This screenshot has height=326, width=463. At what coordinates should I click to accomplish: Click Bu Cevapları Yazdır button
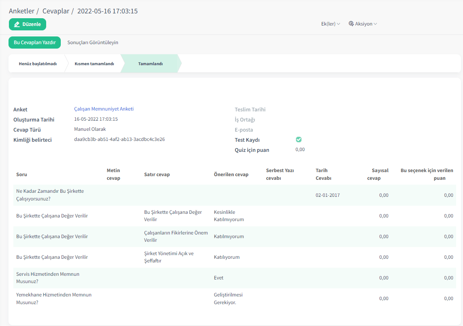click(x=34, y=43)
